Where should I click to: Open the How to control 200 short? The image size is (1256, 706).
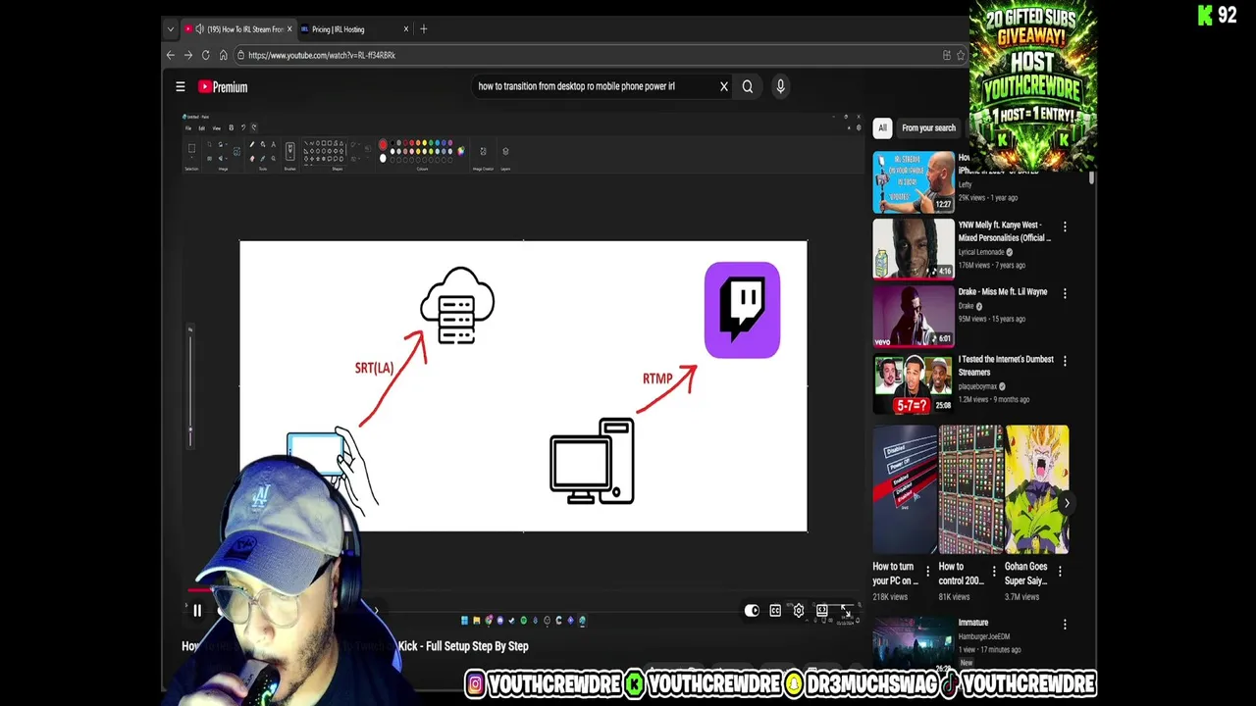tap(970, 489)
